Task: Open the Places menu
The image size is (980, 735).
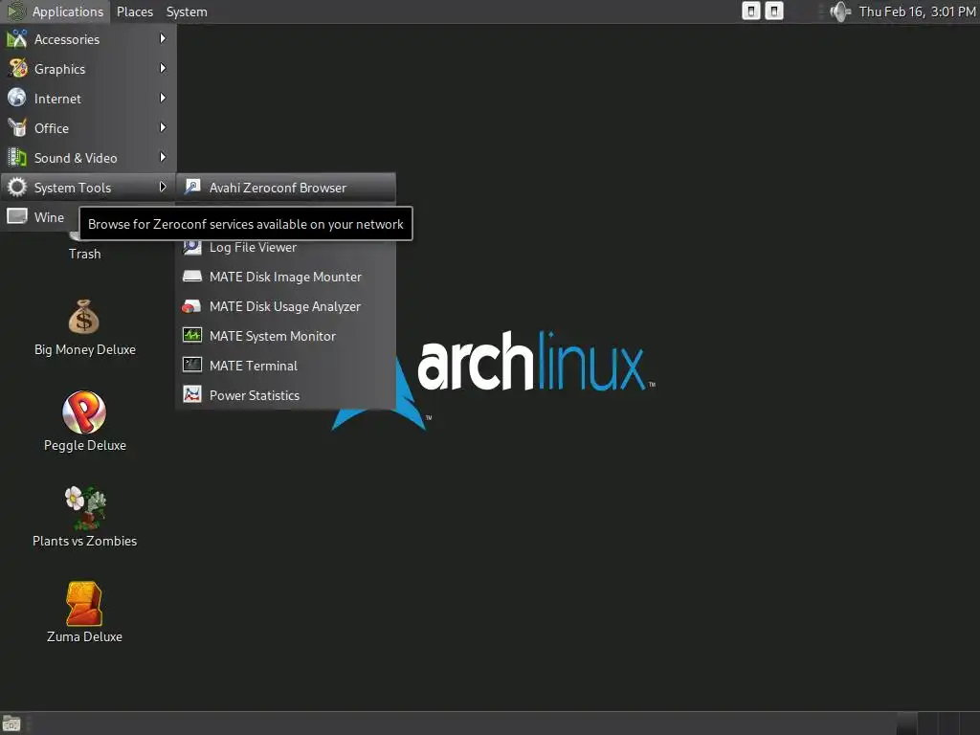Action: (135, 11)
